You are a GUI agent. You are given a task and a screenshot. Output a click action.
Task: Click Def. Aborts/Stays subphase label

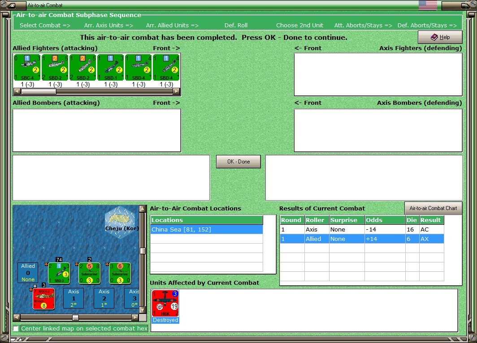(427, 26)
